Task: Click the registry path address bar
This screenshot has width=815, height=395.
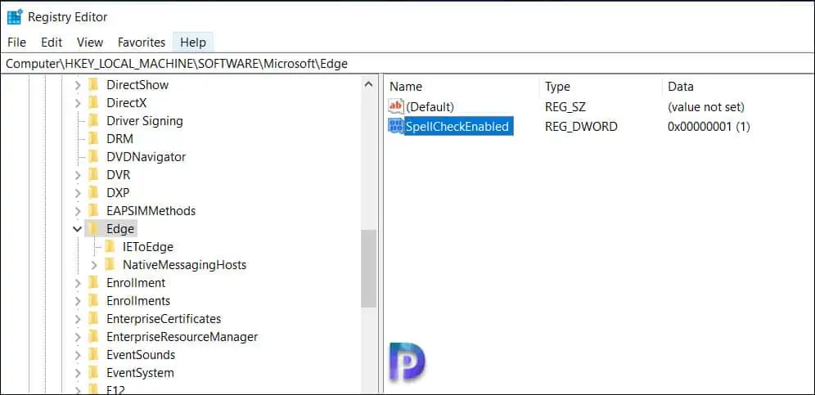Action: coord(407,64)
